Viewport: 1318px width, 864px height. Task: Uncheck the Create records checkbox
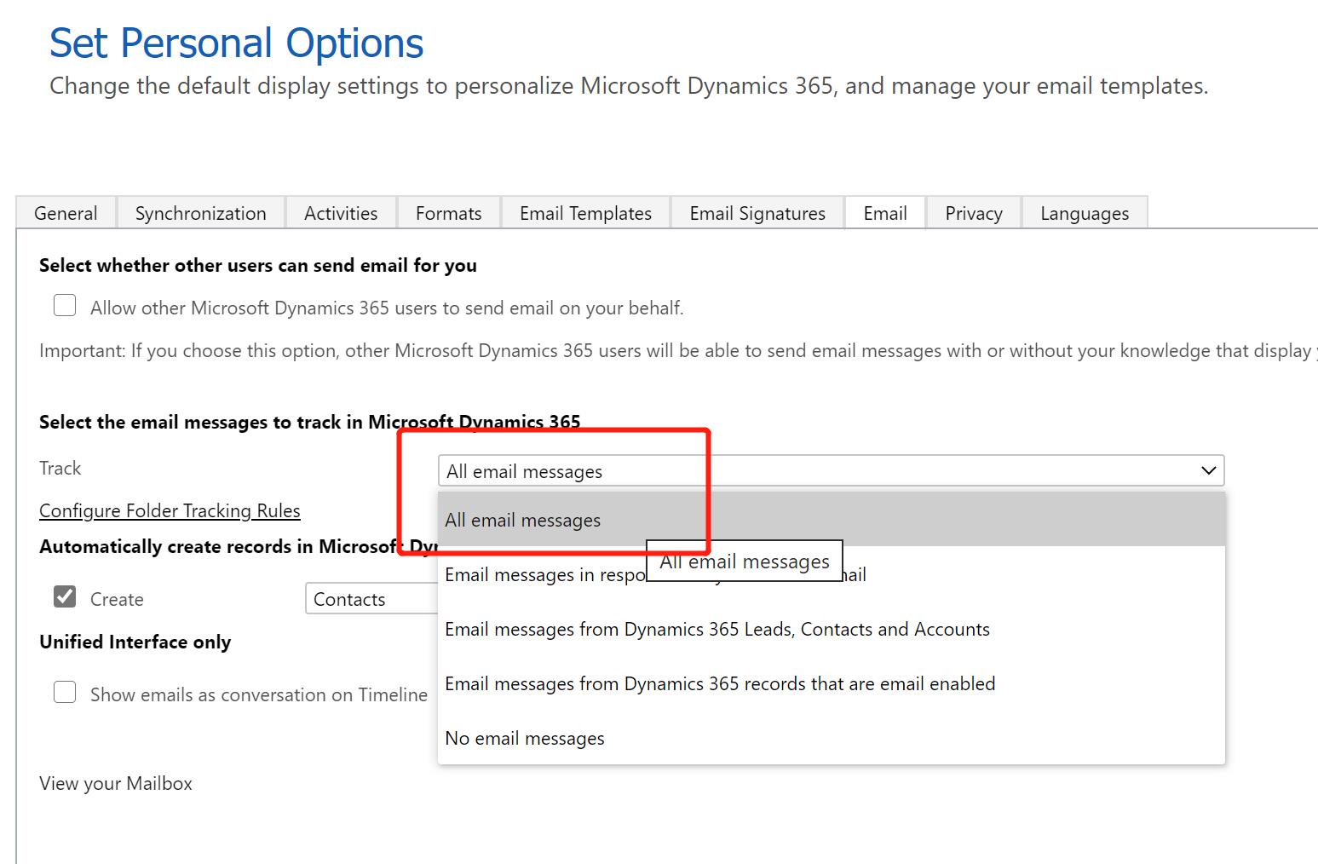point(65,596)
